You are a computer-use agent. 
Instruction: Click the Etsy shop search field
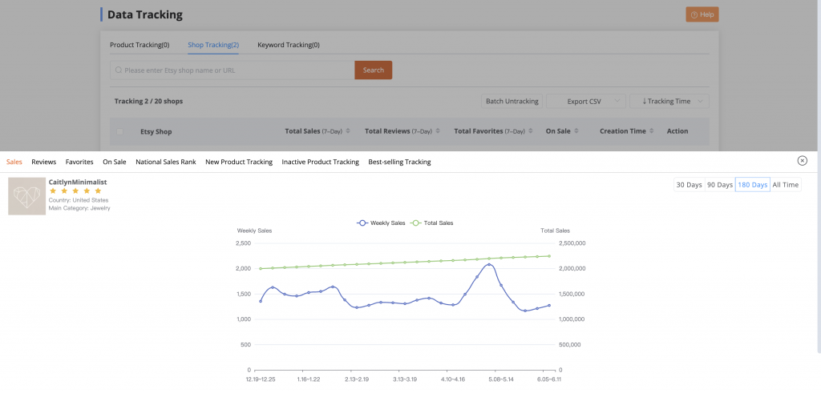pos(233,70)
